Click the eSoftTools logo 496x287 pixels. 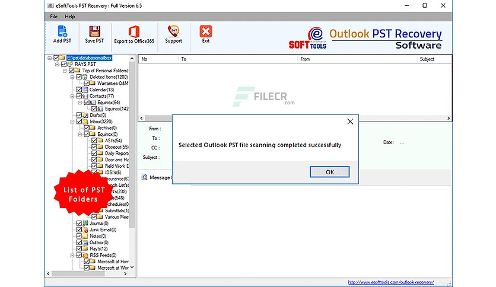point(307,38)
